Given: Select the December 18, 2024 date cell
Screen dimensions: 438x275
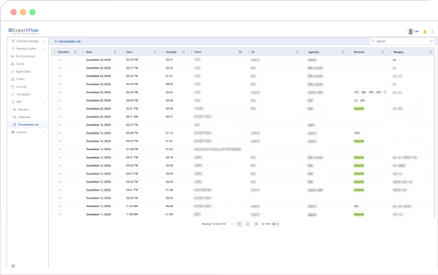Looking at the screenshot, I should [98, 125].
